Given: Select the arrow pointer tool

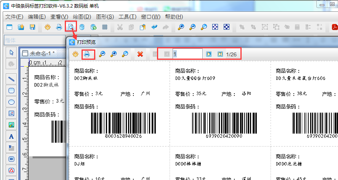Looking at the screenshot, I should click(x=11, y=53).
